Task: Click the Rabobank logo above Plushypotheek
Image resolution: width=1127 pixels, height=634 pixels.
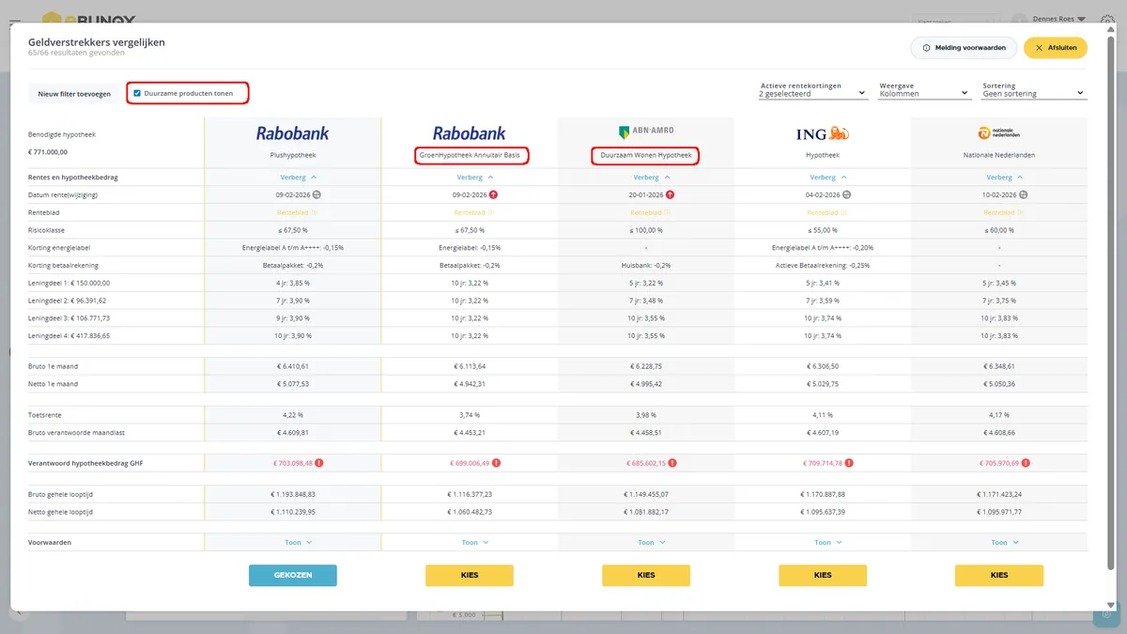Action: (293, 133)
